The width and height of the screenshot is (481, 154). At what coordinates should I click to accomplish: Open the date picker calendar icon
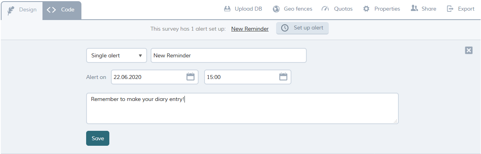pyautogui.click(x=190, y=77)
